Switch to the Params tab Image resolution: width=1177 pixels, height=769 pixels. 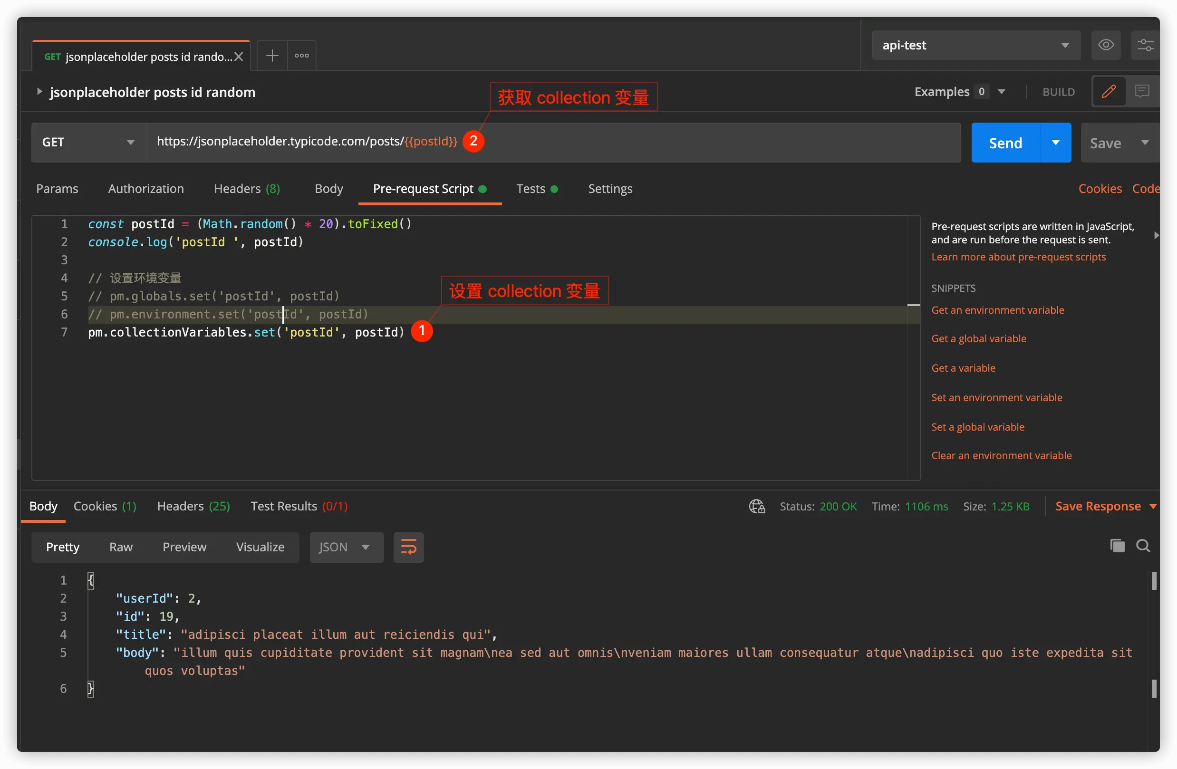[58, 188]
